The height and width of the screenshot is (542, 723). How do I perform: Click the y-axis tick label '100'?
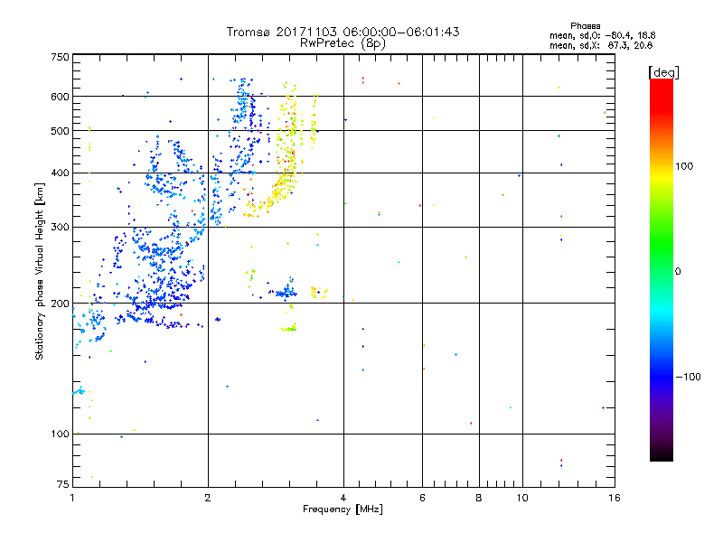click(60, 434)
